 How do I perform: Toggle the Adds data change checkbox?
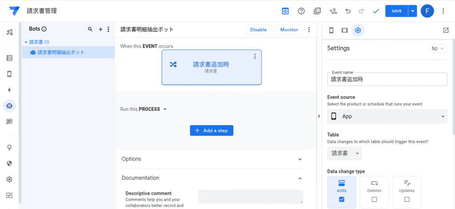[341, 199]
